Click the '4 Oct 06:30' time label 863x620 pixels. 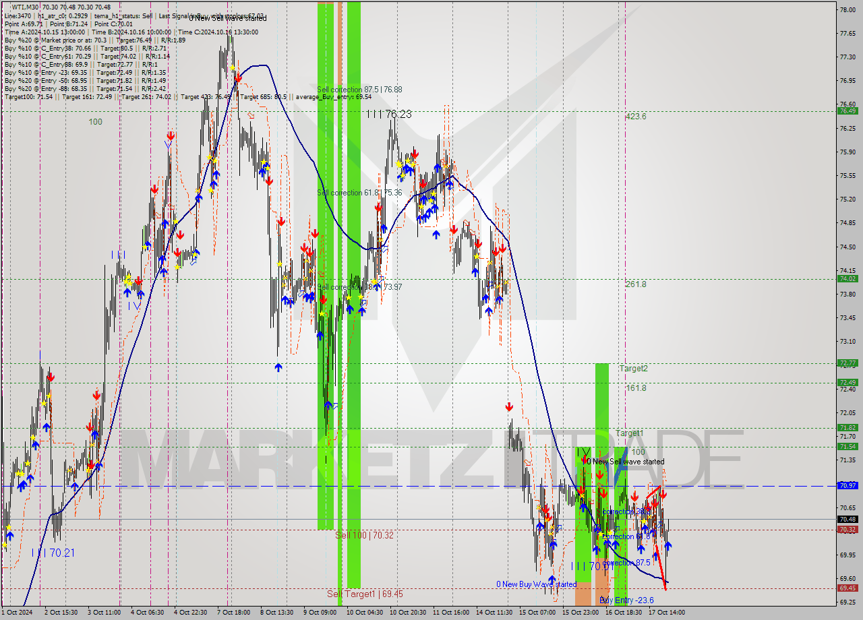pos(148,613)
